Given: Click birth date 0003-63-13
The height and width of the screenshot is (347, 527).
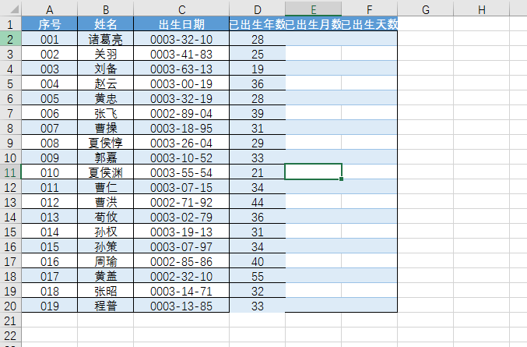Looking at the screenshot, I should [x=181, y=69].
